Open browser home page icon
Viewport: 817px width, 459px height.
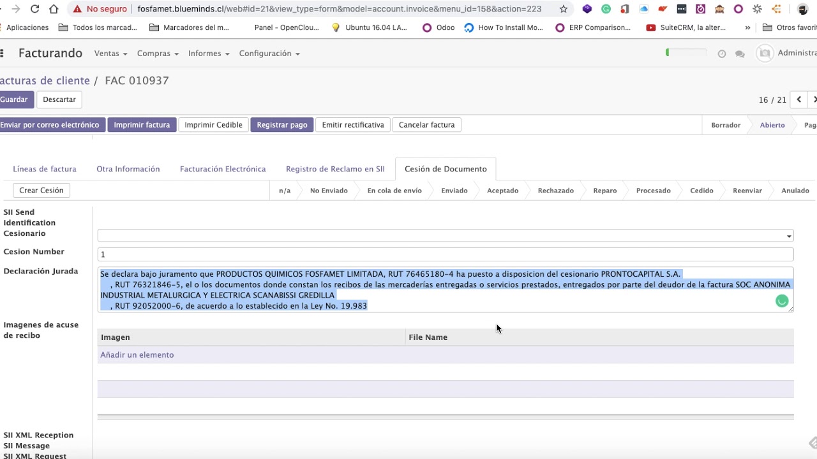[x=54, y=9]
